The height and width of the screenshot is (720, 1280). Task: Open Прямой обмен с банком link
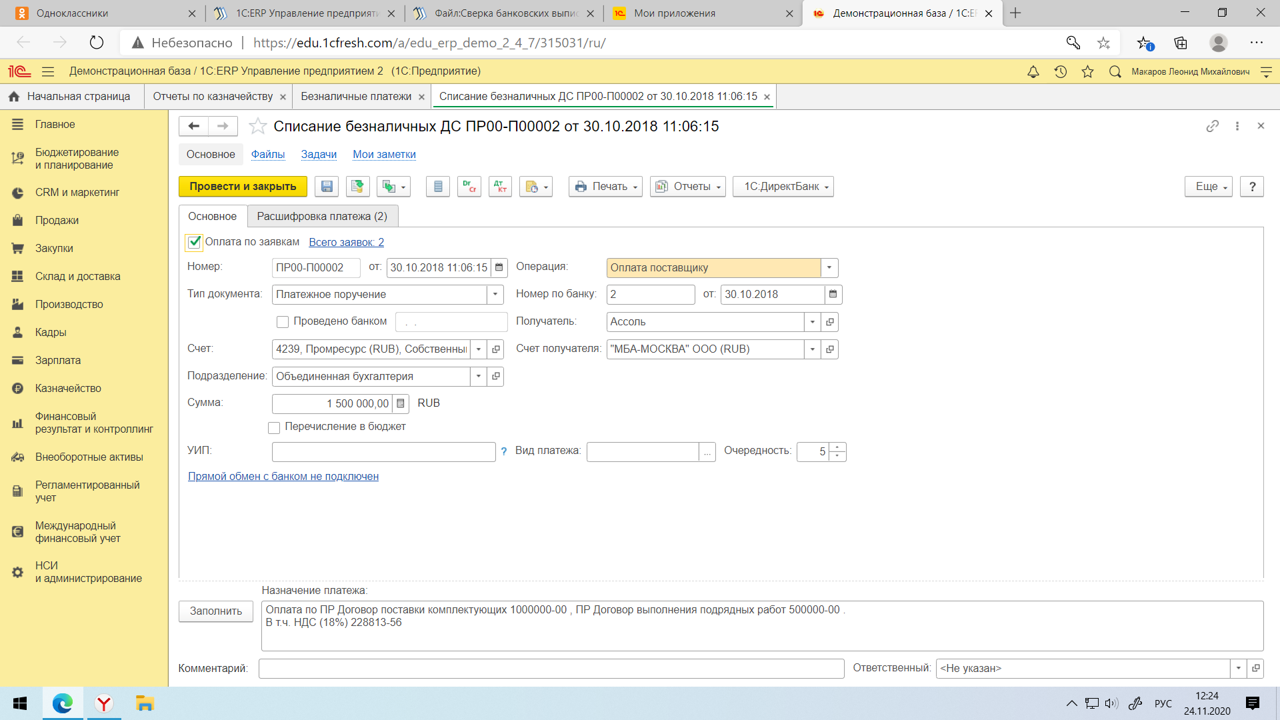(283, 476)
